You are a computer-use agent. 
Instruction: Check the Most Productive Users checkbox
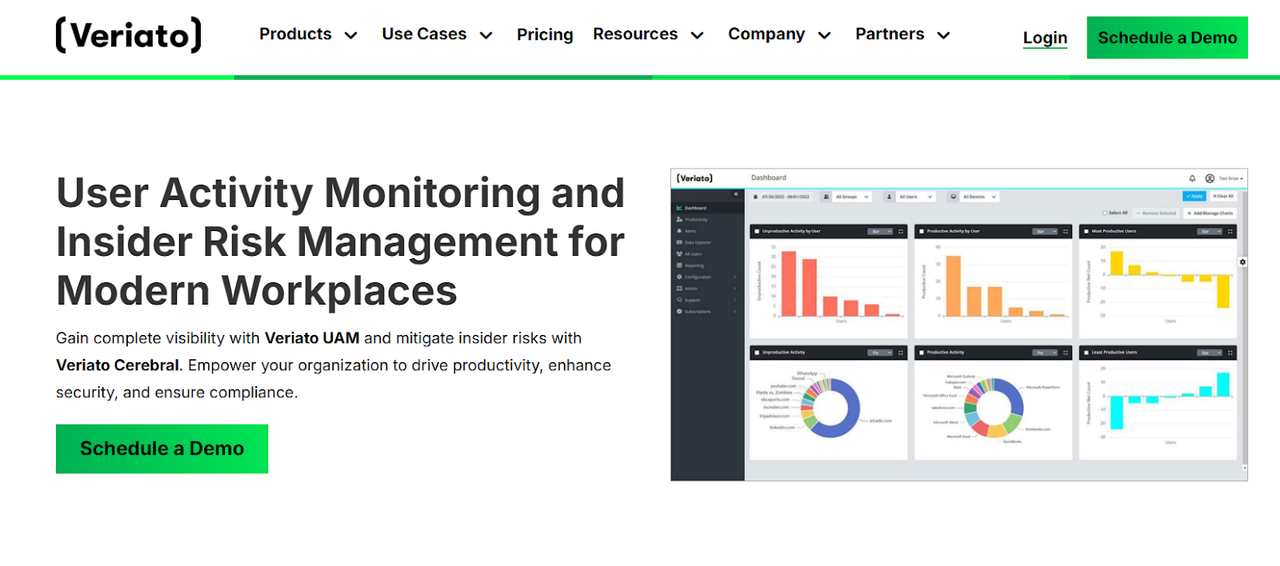1086,231
